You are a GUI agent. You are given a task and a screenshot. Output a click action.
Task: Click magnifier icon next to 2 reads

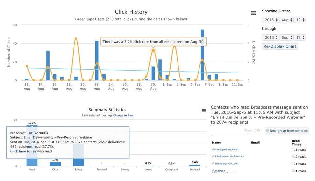point(293,156)
